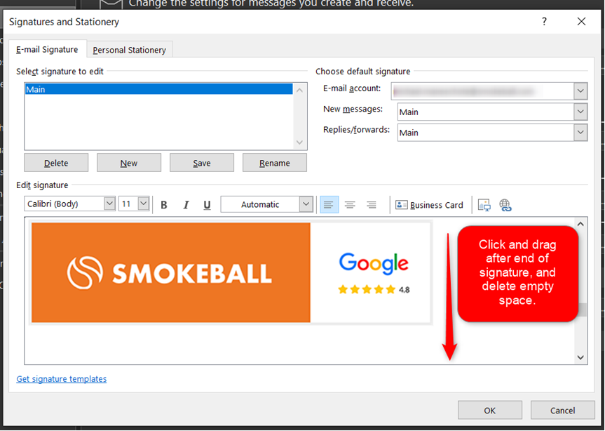Viewport: 605px width, 431px height.
Task: Click the insert hyperlink icon
Action: (505, 205)
